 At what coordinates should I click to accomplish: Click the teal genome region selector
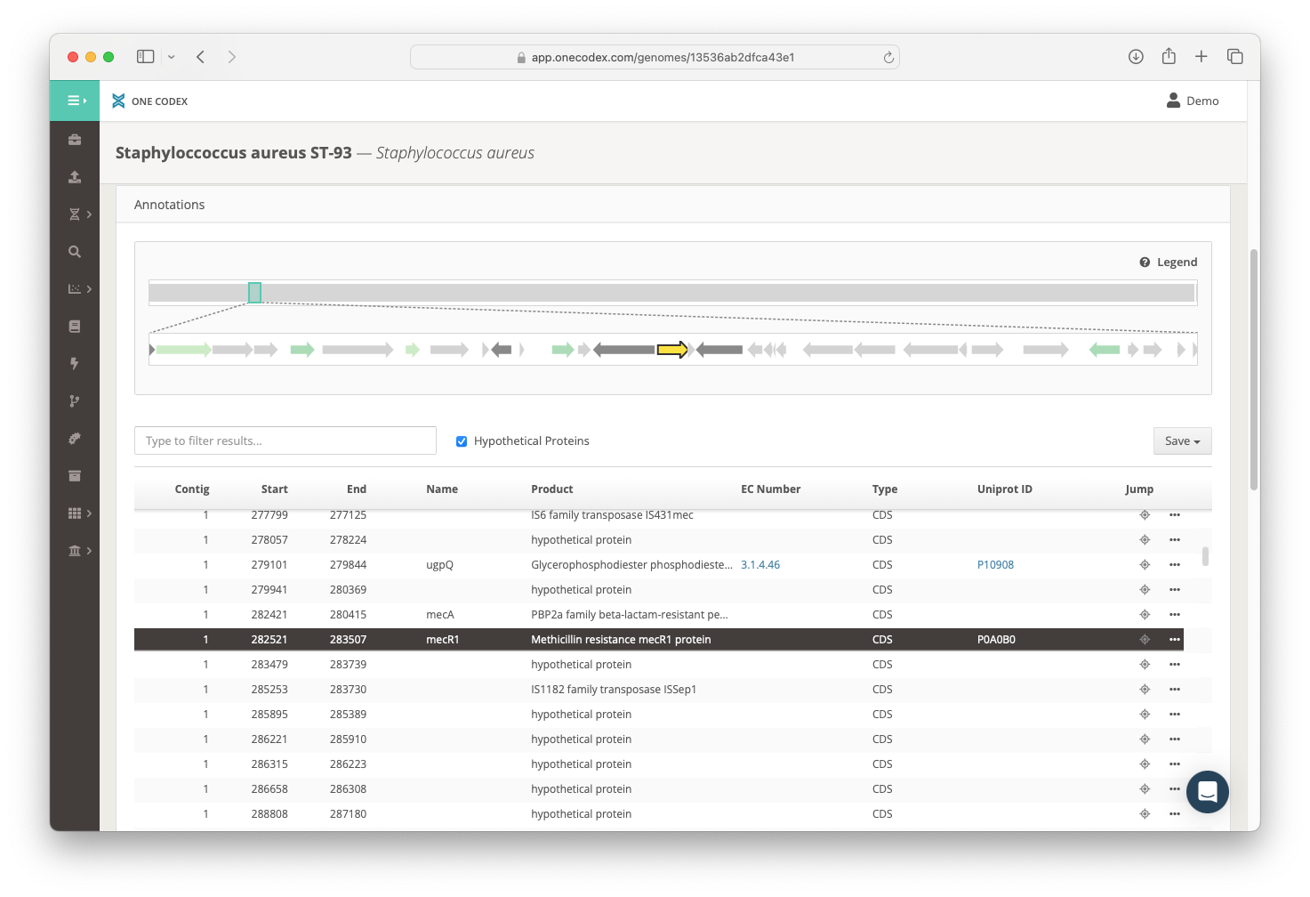pyautogui.click(x=254, y=293)
